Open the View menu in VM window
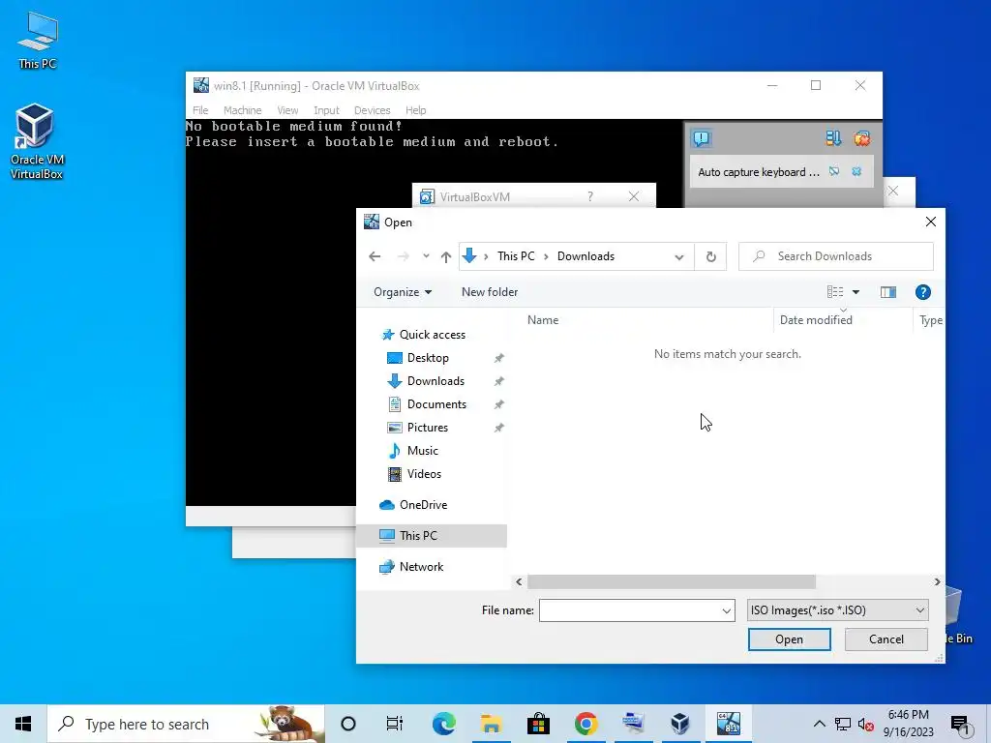Screen dimensions: 991x743 click(x=287, y=110)
